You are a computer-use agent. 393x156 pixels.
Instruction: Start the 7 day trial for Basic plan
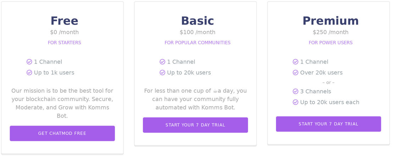[x=195, y=125]
